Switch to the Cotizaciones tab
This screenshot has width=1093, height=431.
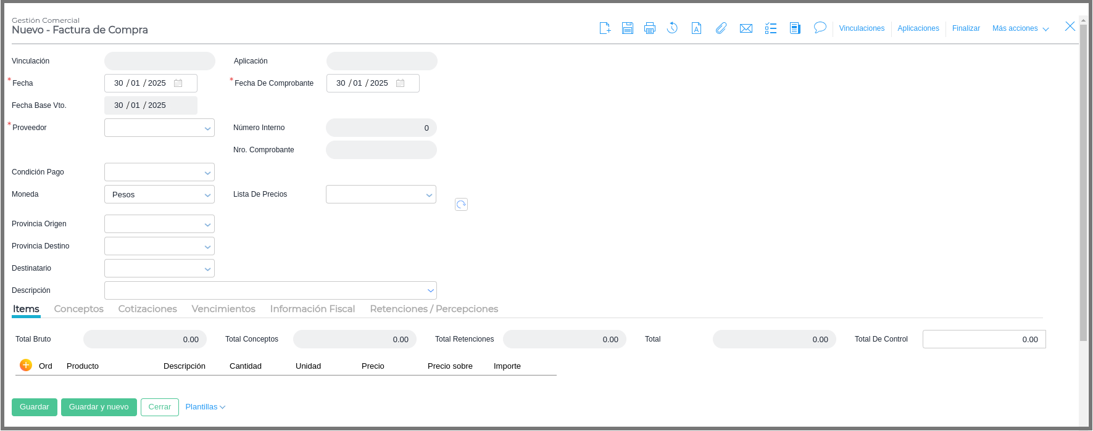148,309
